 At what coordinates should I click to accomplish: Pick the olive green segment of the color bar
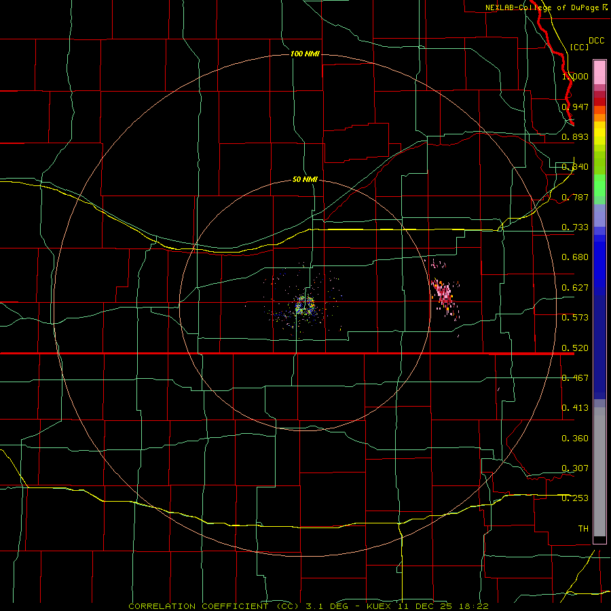(x=599, y=162)
